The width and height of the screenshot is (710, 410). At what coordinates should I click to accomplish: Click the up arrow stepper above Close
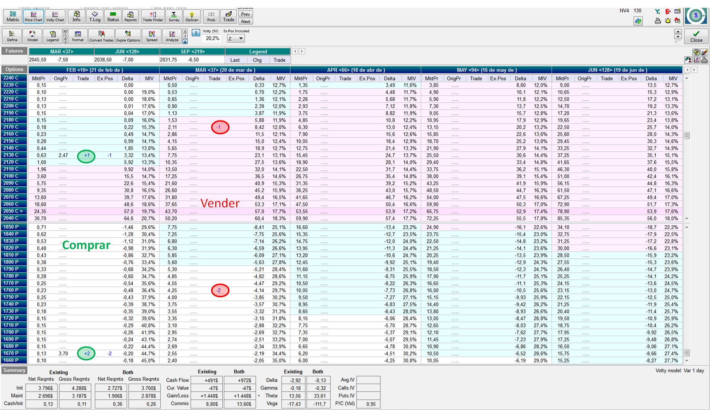pos(678,32)
